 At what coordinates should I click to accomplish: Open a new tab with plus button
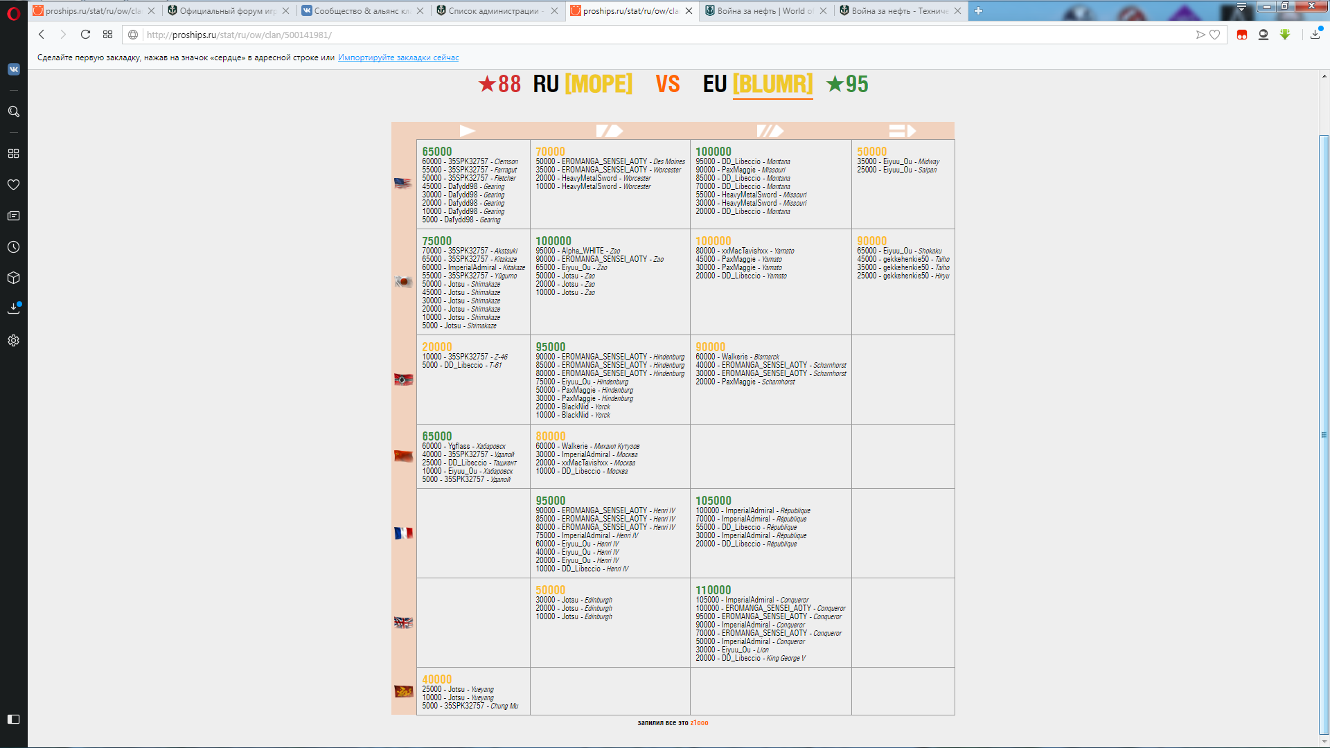[x=978, y=10]
